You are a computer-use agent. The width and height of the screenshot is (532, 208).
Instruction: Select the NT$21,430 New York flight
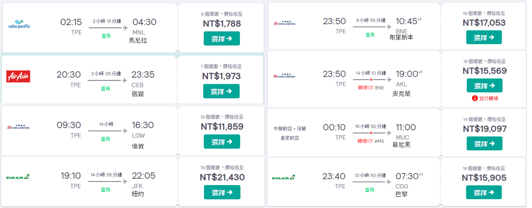pos(222,192)
